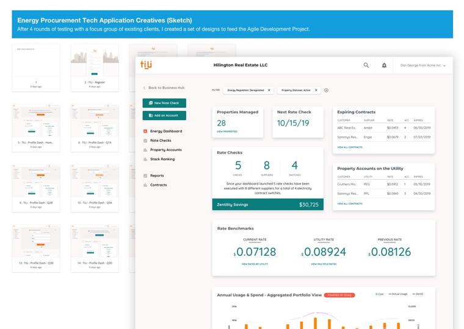The height and width of the screenshot is (329, 464).
Task: Open the TiLi - Profile Dash - Q1A thumbnail
Action: (95, 128)
